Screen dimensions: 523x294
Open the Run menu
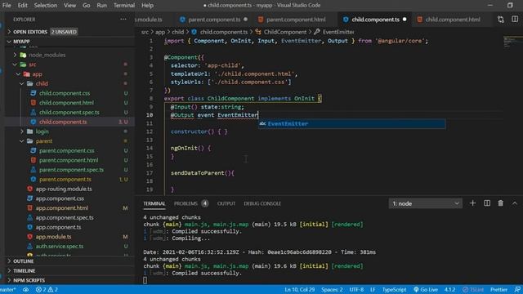point(101,6)
